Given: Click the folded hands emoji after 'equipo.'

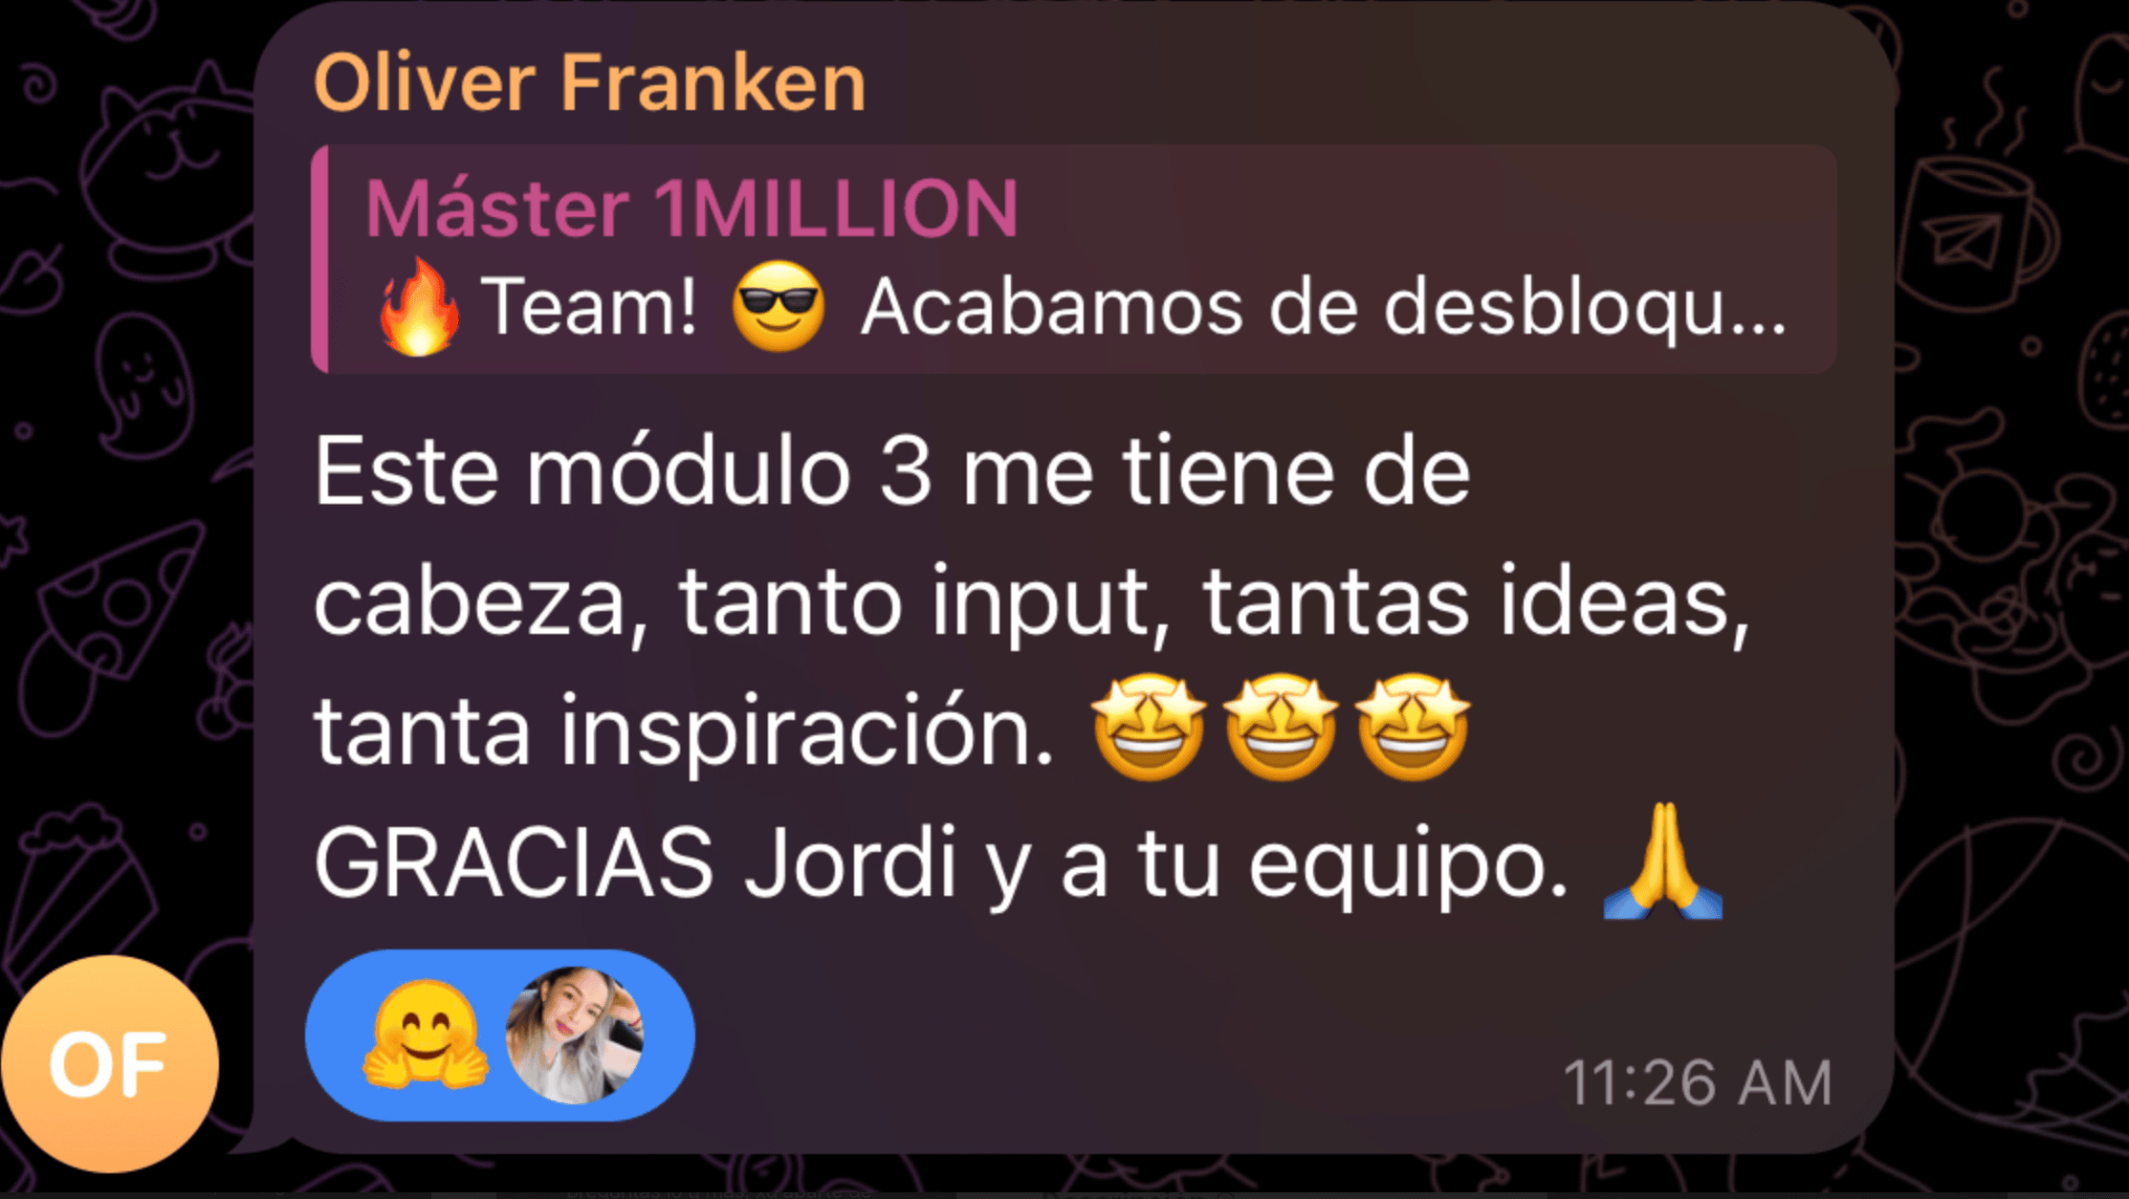Looking at the screenshot, I should (x=1663, y=861).
